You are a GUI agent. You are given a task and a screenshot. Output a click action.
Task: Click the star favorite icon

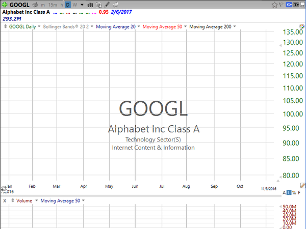tap(274, 5)
